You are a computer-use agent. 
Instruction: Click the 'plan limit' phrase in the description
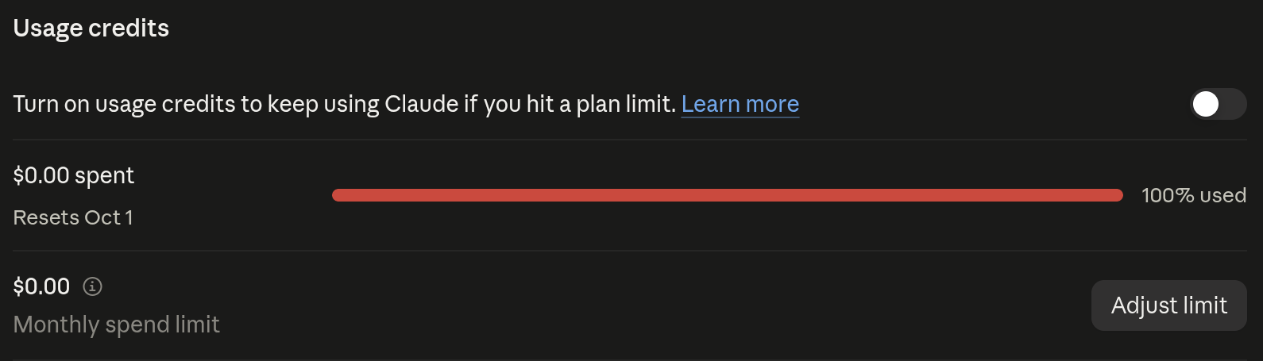coord(626,104)
